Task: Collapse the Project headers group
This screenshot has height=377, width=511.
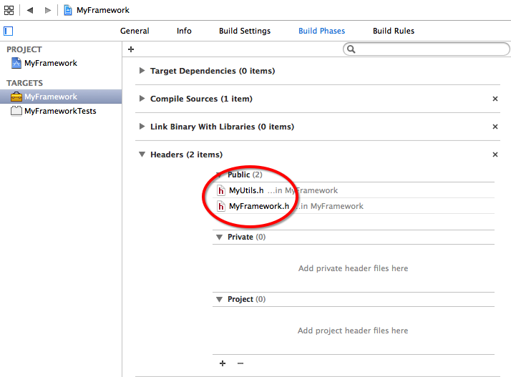Action: (219, 300)
